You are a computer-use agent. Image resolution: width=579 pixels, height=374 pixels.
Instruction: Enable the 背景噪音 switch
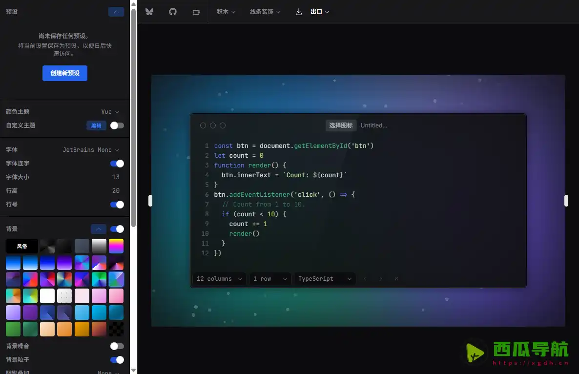(x=117, y=346)
